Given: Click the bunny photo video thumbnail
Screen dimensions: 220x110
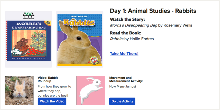Looking at the screenshot, I should pyautogui.click(x=19, y=91).
